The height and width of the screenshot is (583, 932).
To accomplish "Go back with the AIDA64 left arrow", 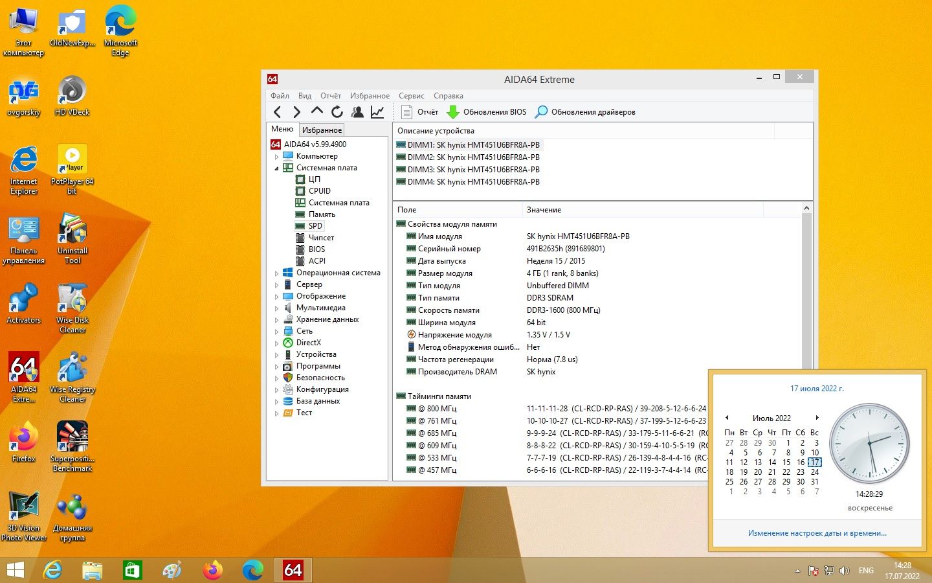I will point(277,112).
